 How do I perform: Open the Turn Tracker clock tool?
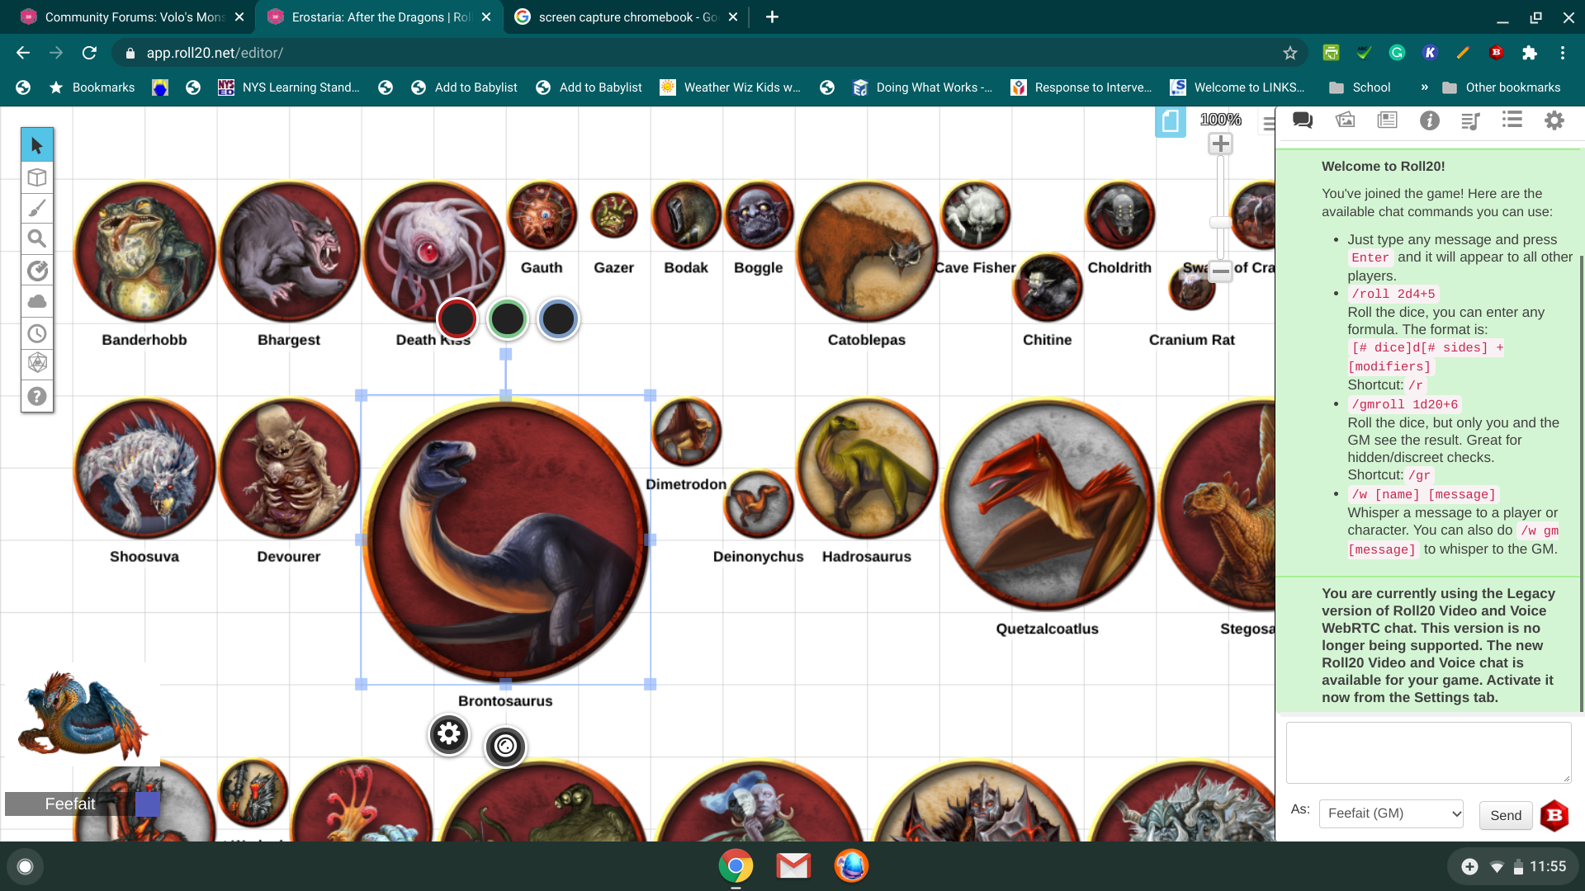point(37,333)
